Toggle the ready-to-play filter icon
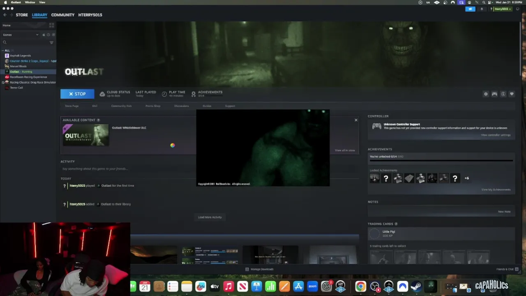 [x=53, y=35]
